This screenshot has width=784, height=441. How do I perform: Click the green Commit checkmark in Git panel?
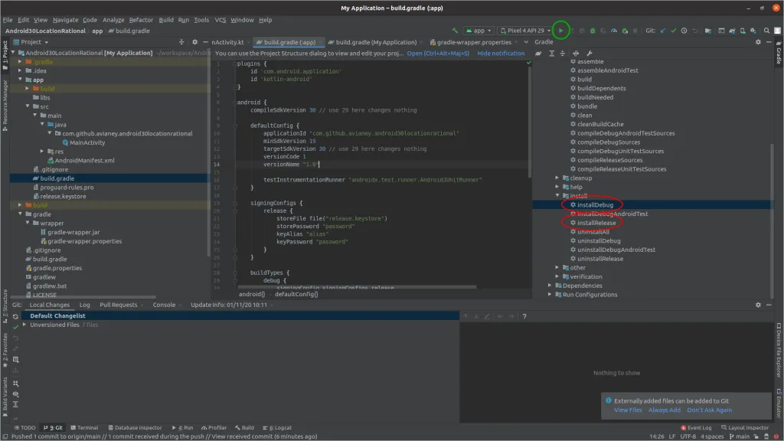15,327
